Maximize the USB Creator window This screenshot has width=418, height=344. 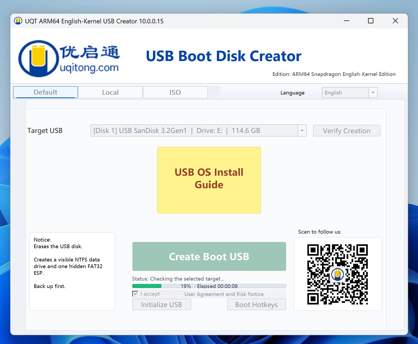pos(371,21)
